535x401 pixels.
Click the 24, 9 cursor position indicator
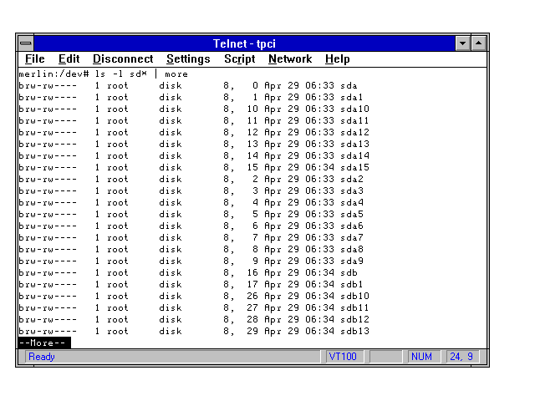(x=462, y=357)
